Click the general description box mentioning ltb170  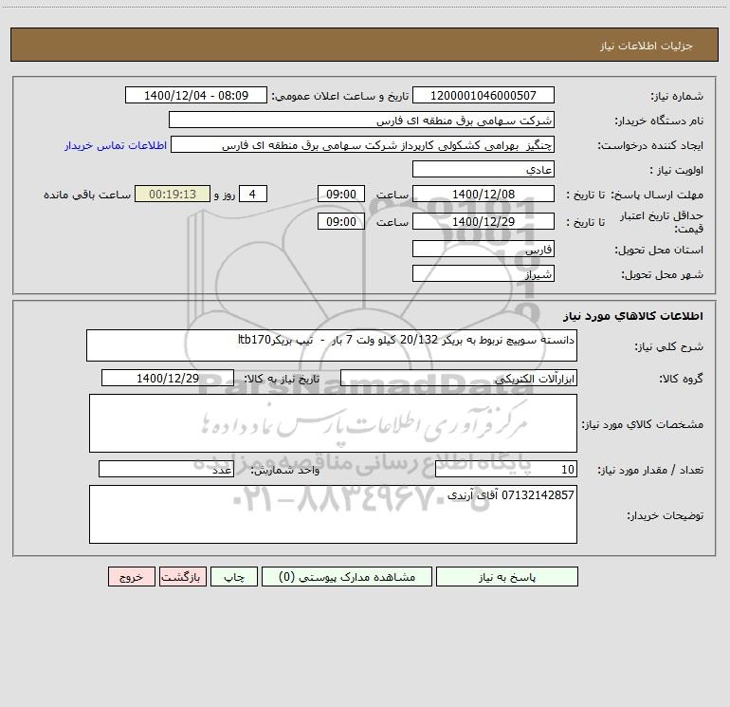tap(332, 345)
